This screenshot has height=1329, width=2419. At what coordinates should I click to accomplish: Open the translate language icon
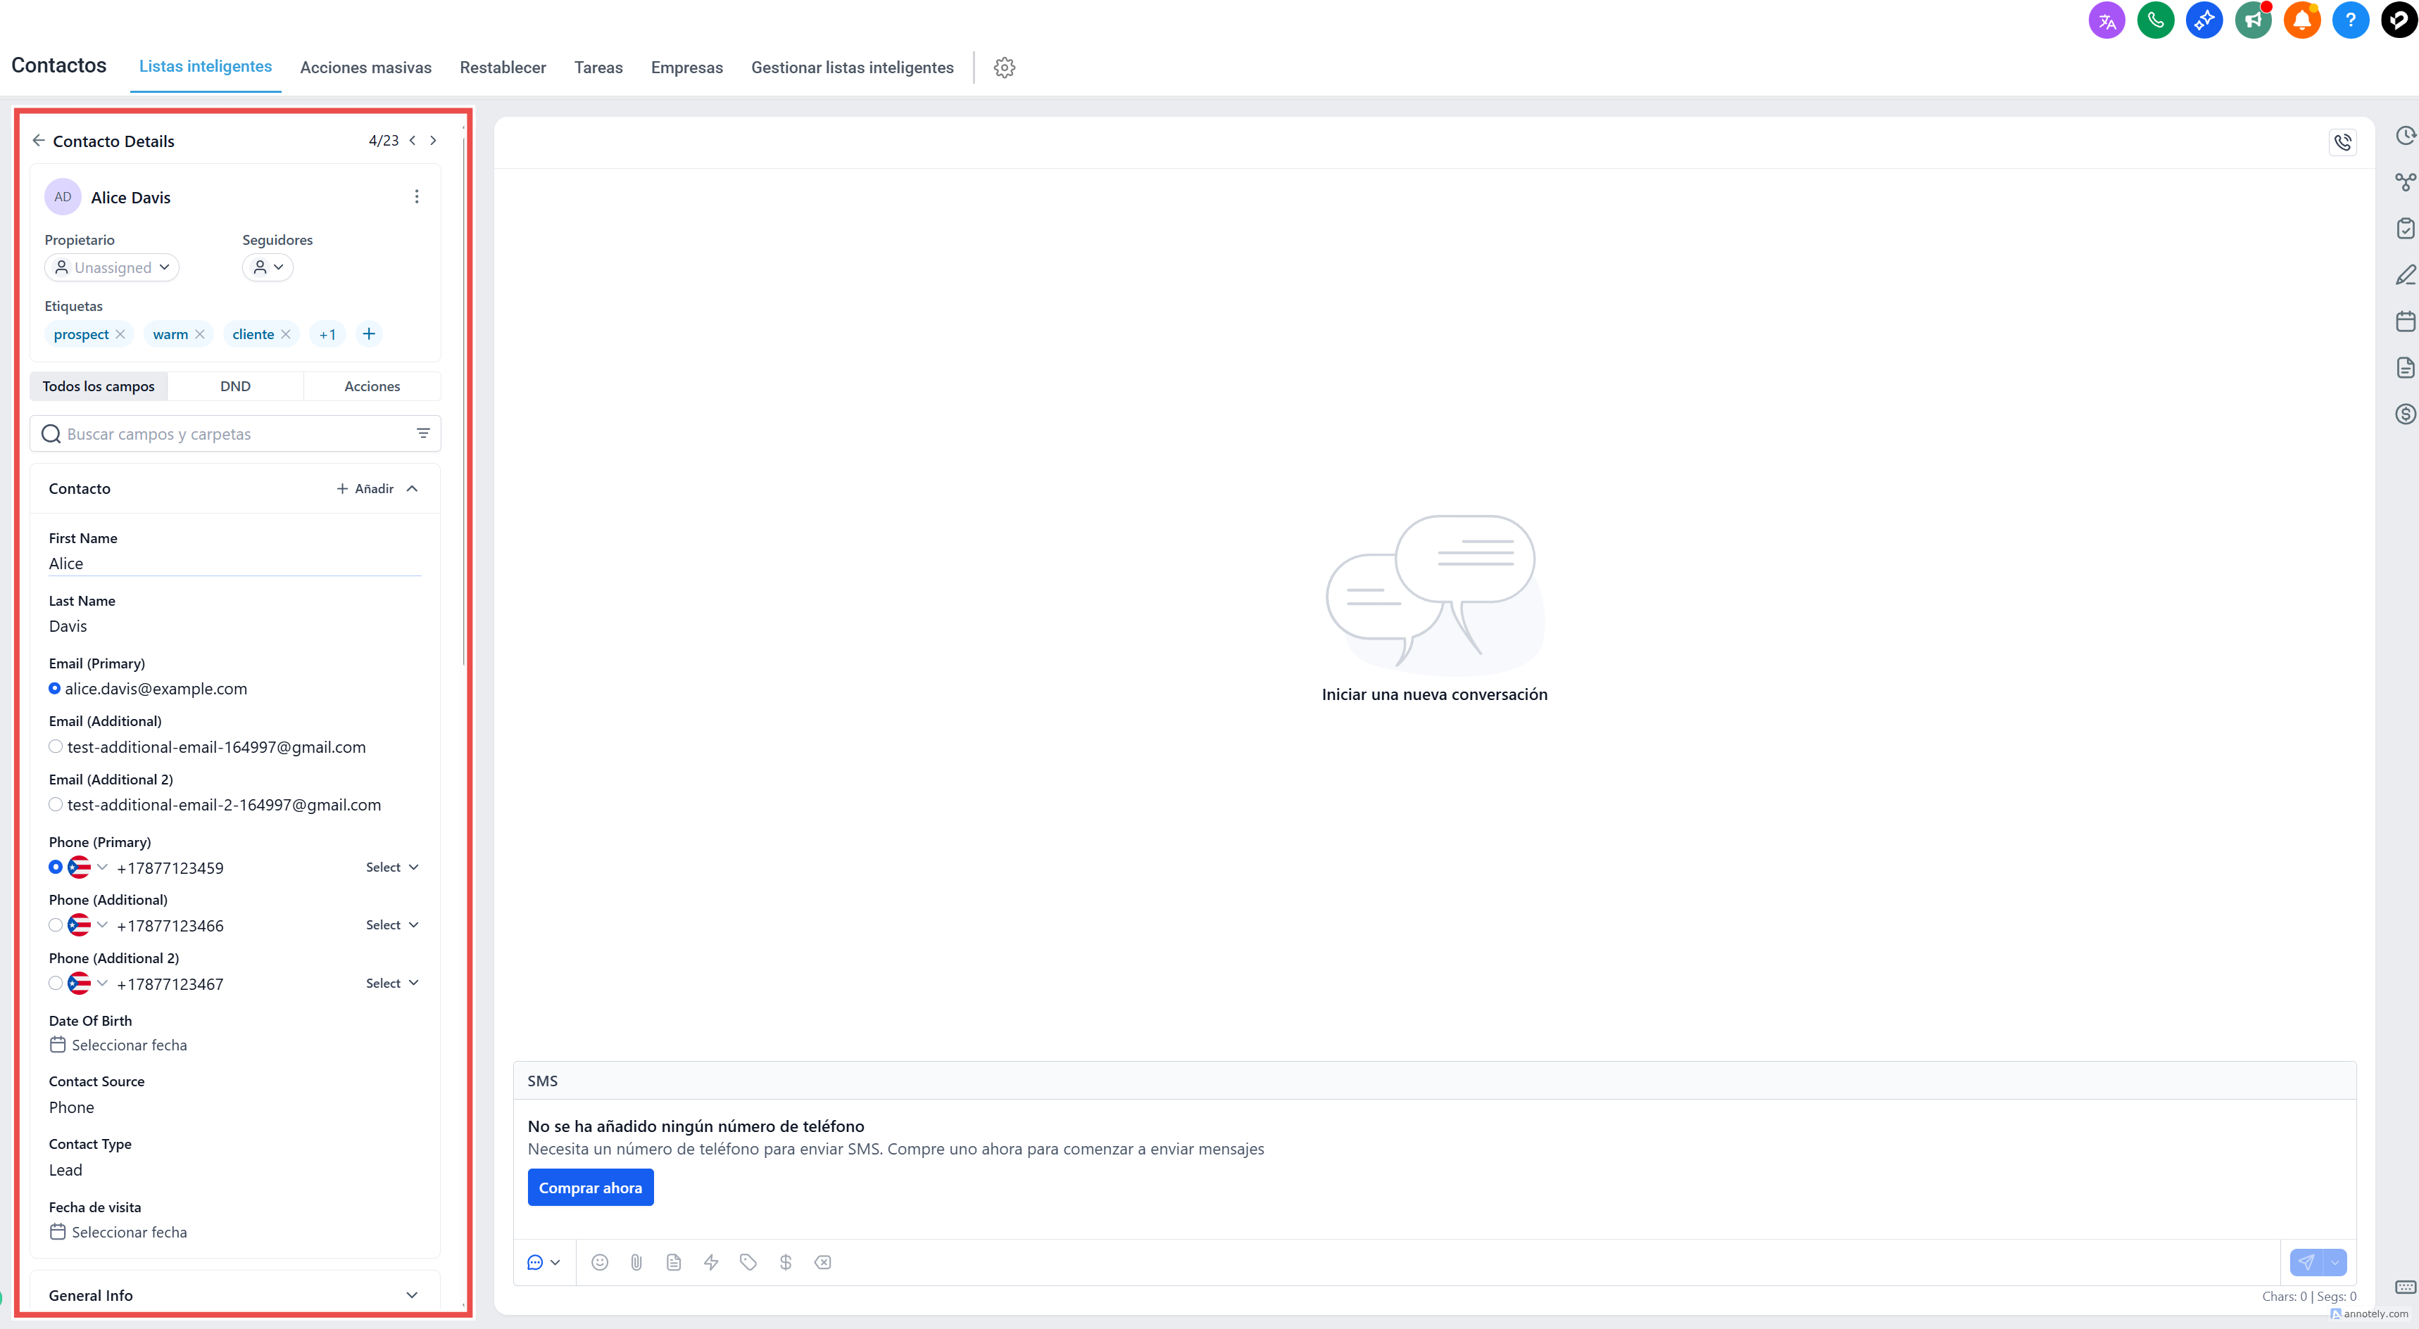2106,20
